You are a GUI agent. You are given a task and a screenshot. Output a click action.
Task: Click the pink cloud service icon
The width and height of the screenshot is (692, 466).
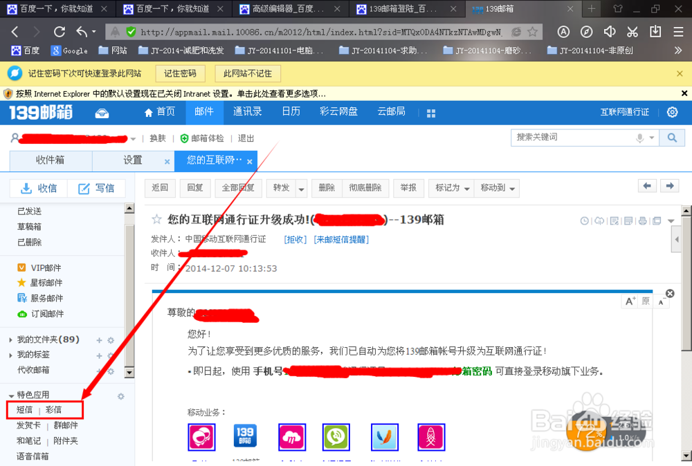pos(292,437)
